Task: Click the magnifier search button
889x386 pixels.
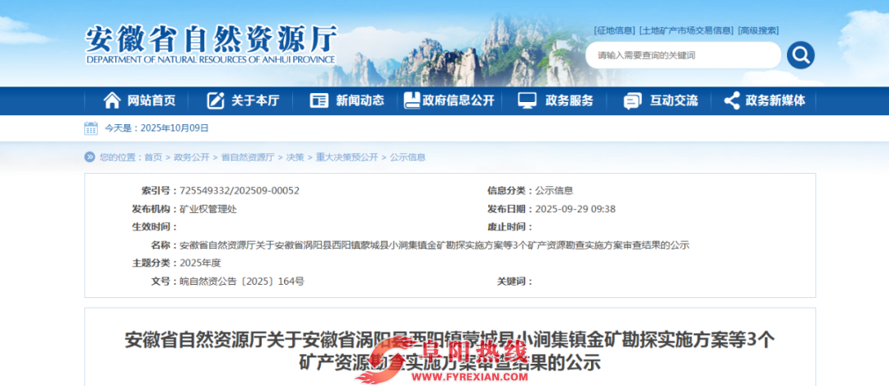Action: 800,55
